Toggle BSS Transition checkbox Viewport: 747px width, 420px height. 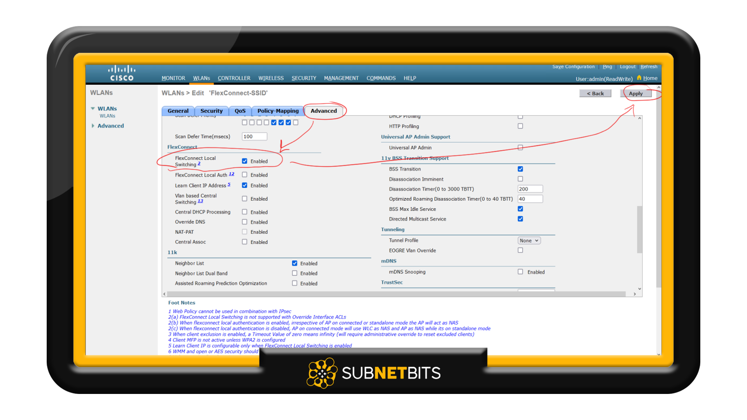pyautogui.click(x=520, y=169)
